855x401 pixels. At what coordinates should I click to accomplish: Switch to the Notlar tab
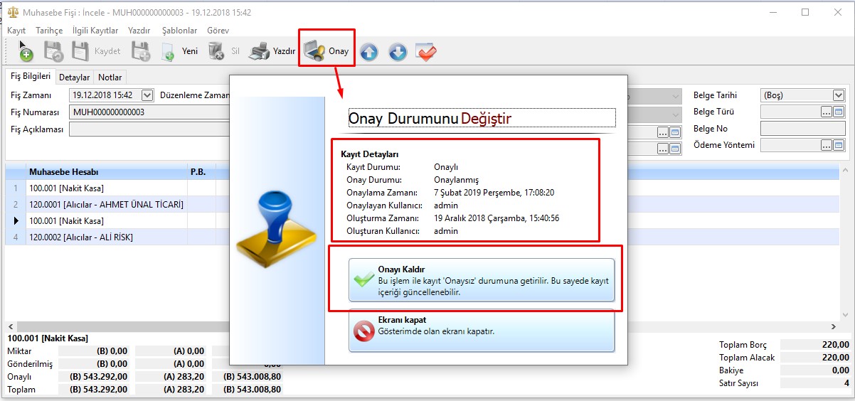point(110,77)
